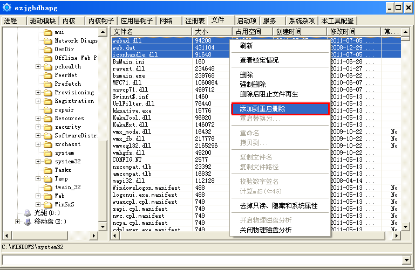
Task: Expand the removable disk (E:) node
Action: 18,221
